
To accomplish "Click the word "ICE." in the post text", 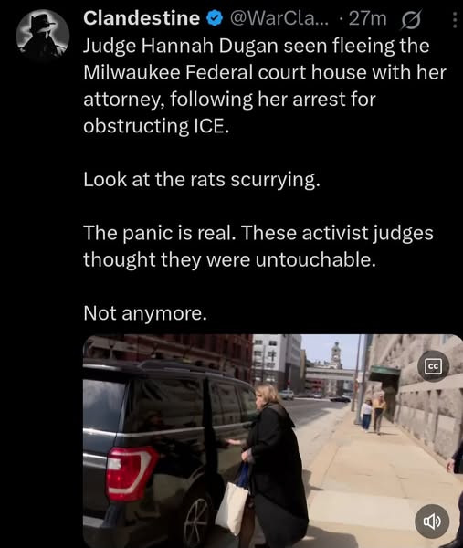I will (x=211, y=126).
